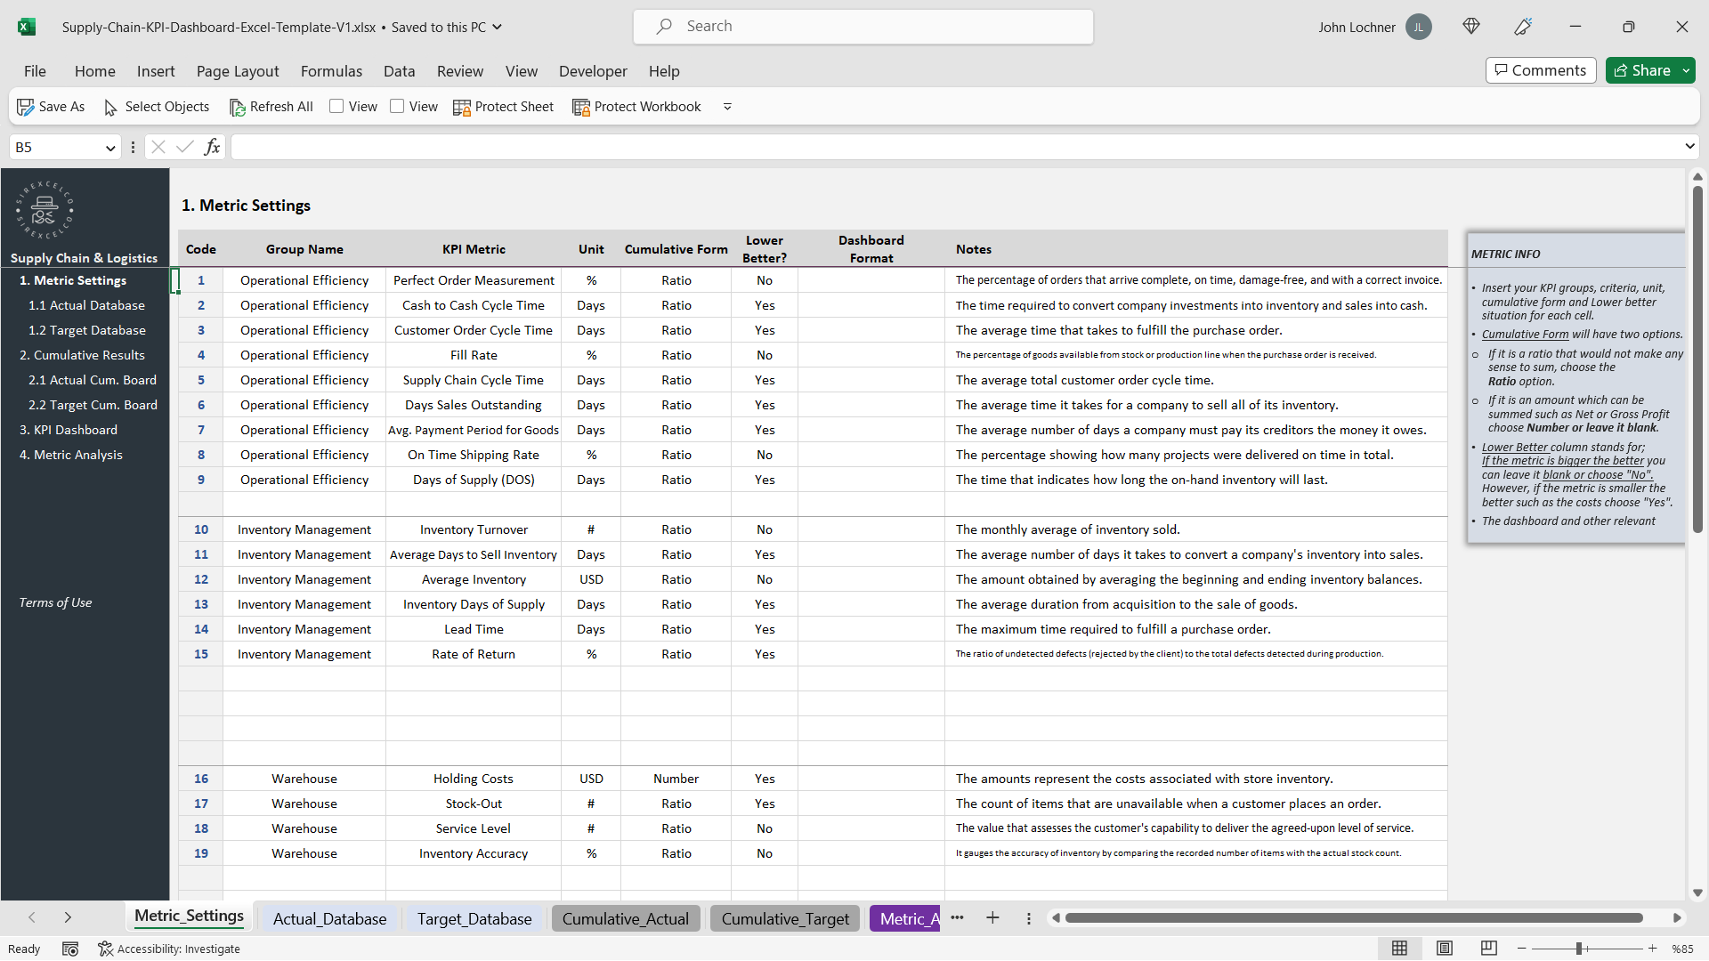1709x961 pixels.
Task: Toggle the first View checkbox
Action: pos(336,107)
